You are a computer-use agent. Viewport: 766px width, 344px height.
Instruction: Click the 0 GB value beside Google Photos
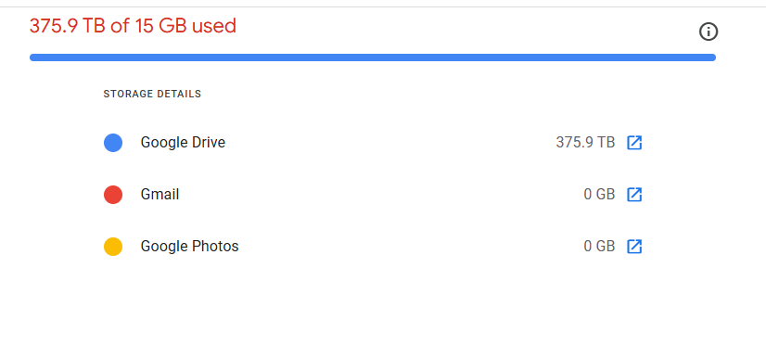(599, 247)
